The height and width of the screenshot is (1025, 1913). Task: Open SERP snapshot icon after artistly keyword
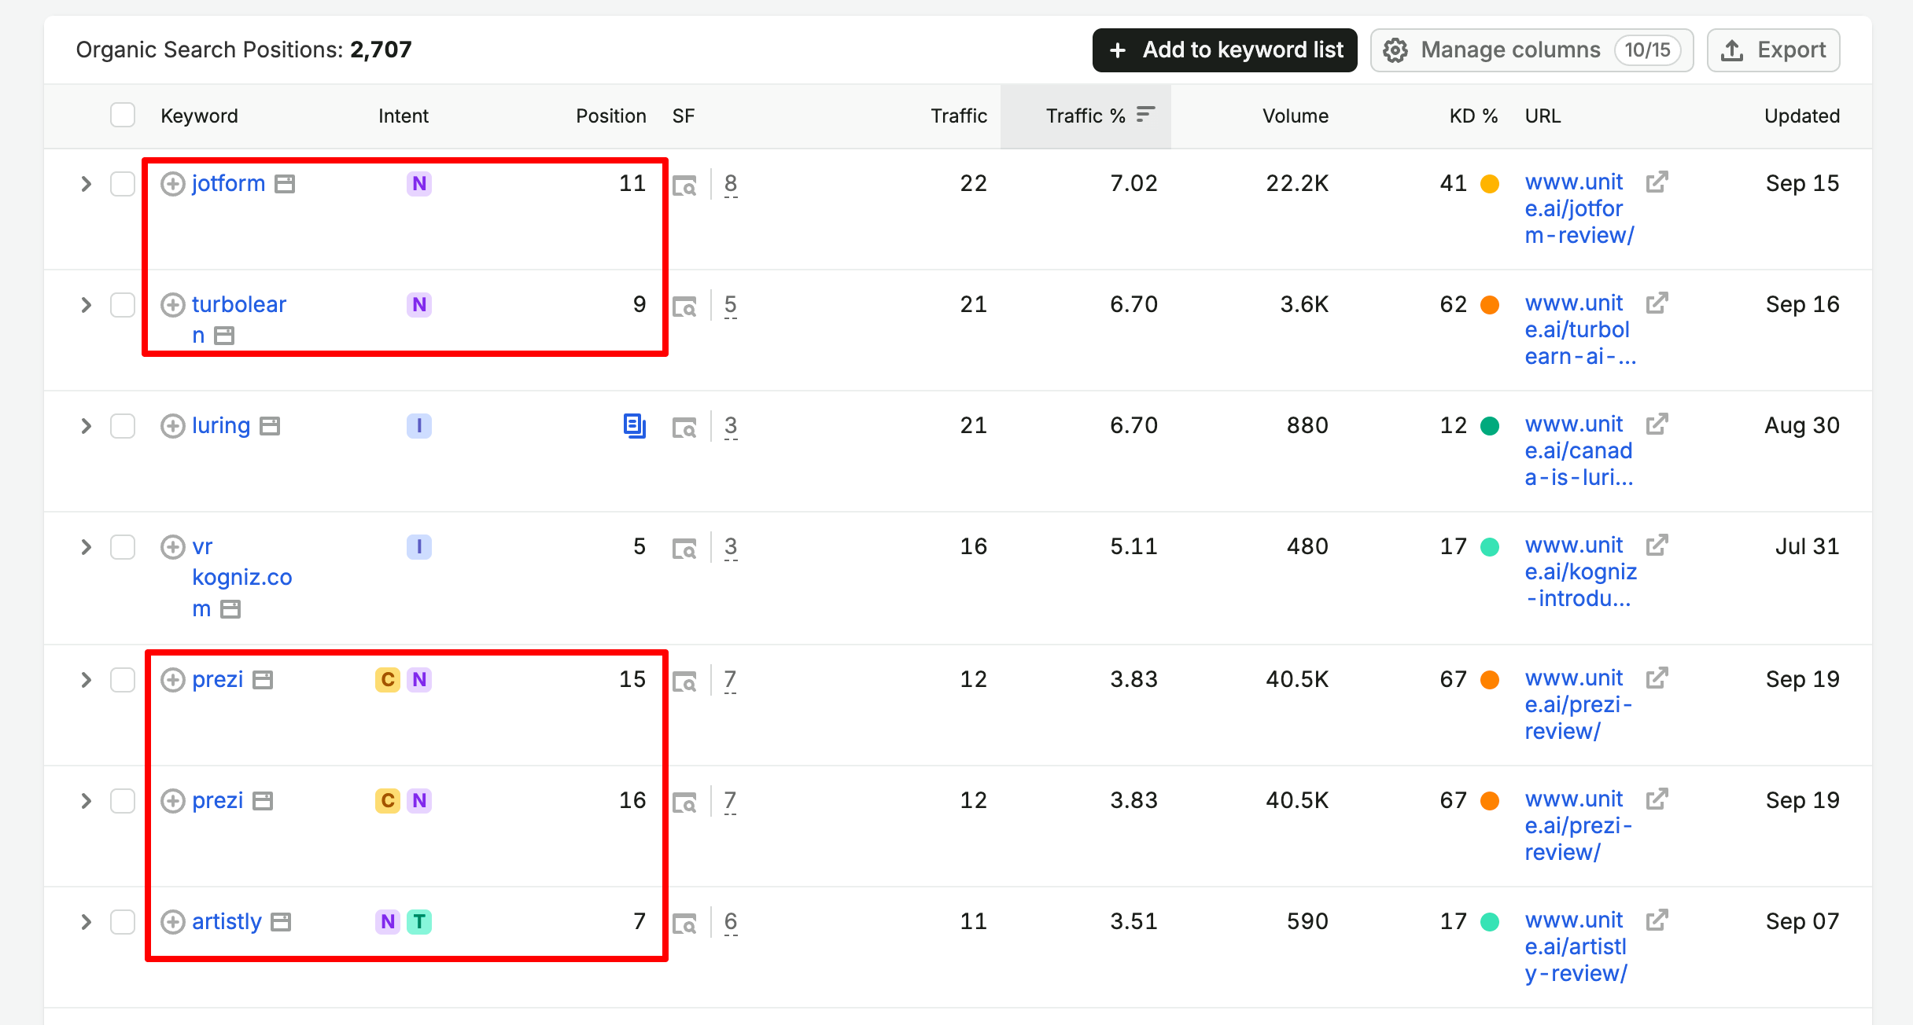tap(281, 922)
